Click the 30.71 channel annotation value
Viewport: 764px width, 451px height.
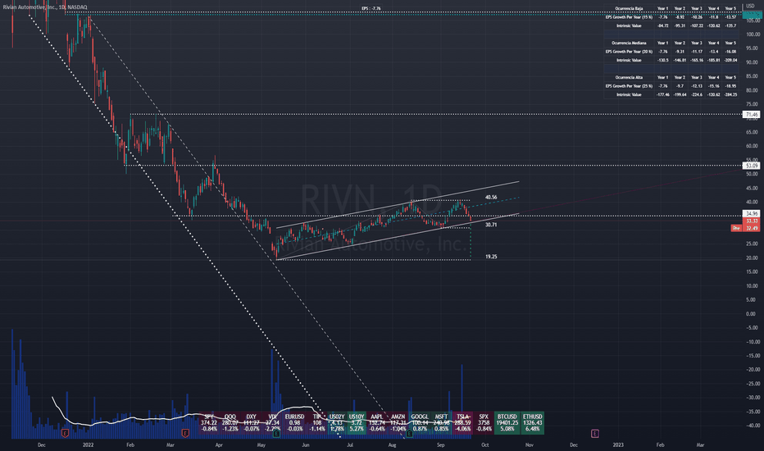491,225
